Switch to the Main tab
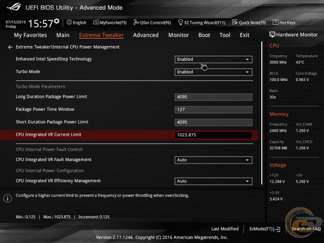Screen dimensions: 324x243 pos(63,35)
